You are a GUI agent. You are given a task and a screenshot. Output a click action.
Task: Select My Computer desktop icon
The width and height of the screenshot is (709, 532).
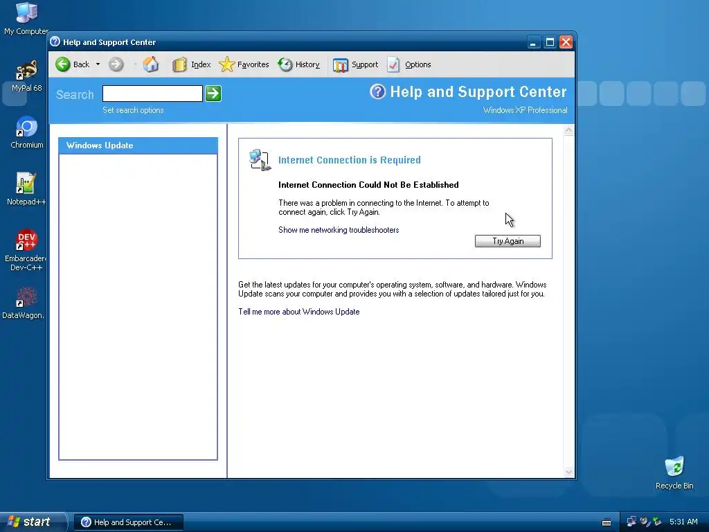[26, 19]
